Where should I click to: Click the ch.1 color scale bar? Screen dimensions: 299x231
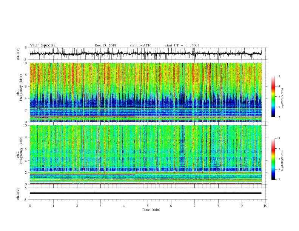(273, 97)
